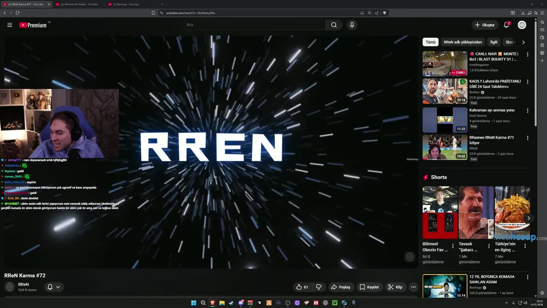Focus the Ara search field
This screenshot has width=547, height=308.
click(x=254, y=25)
